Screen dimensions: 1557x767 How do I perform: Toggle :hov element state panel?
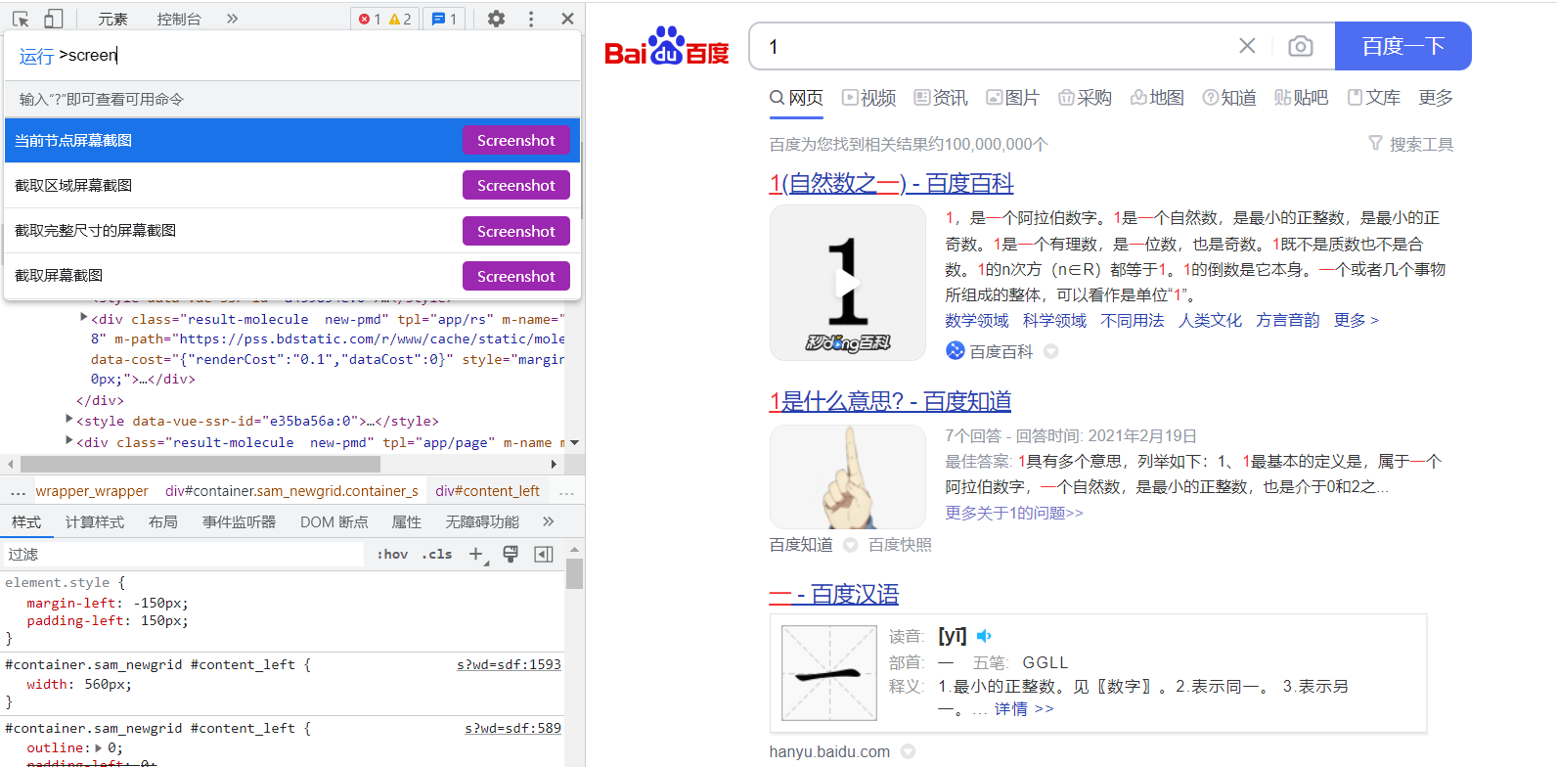pos(392,554)
